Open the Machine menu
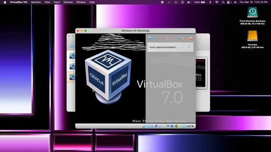This screenshot has width=271, height=152. click(x=36, y=2)
